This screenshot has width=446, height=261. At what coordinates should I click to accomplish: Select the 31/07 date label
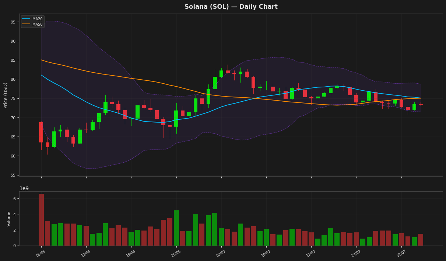click(401, 253)
